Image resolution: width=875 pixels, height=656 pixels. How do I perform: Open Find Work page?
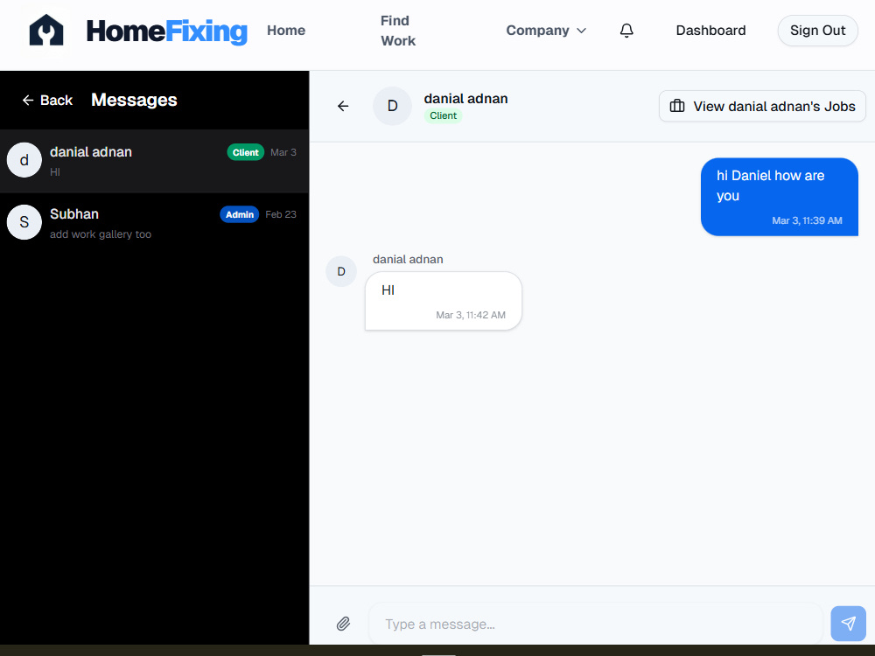click(398, 31)
